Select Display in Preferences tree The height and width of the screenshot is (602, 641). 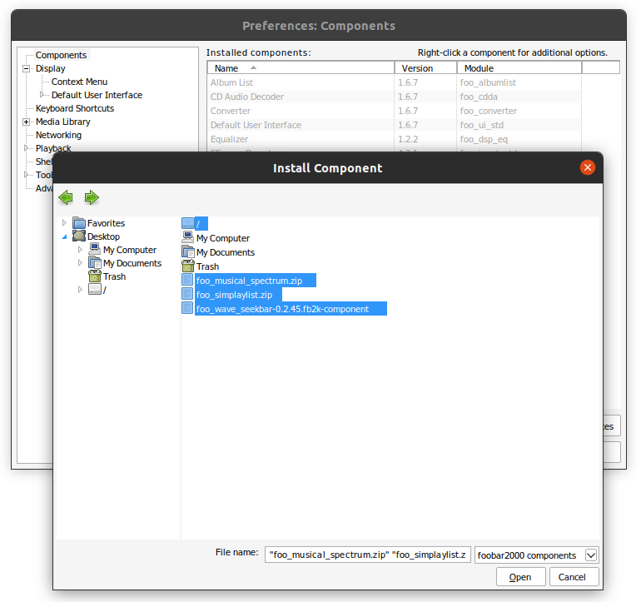tap(50, 68)
